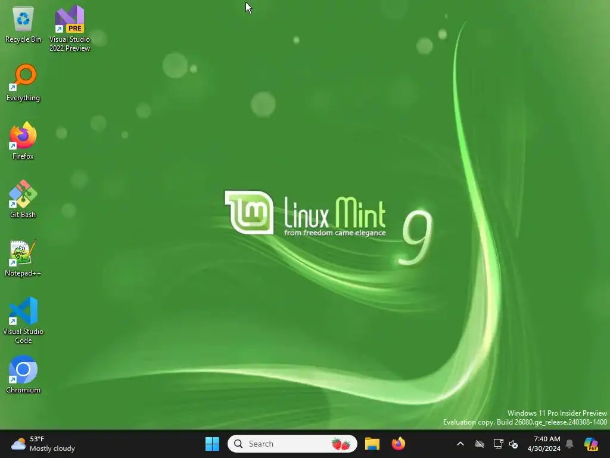Open the notifications bell
Viewport: 610px width, 458px height.
[x=569, y=444]
